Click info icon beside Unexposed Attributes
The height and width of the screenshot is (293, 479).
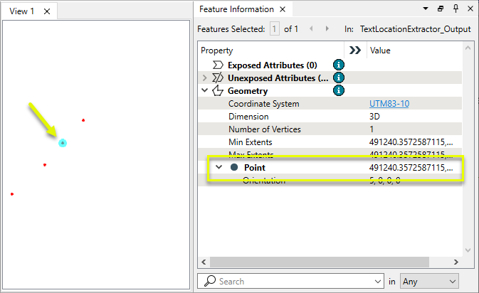click(339, 78)
